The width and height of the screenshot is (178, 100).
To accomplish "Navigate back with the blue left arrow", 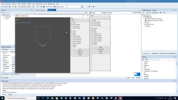I will pyautogui.click(x=89, y=7).
